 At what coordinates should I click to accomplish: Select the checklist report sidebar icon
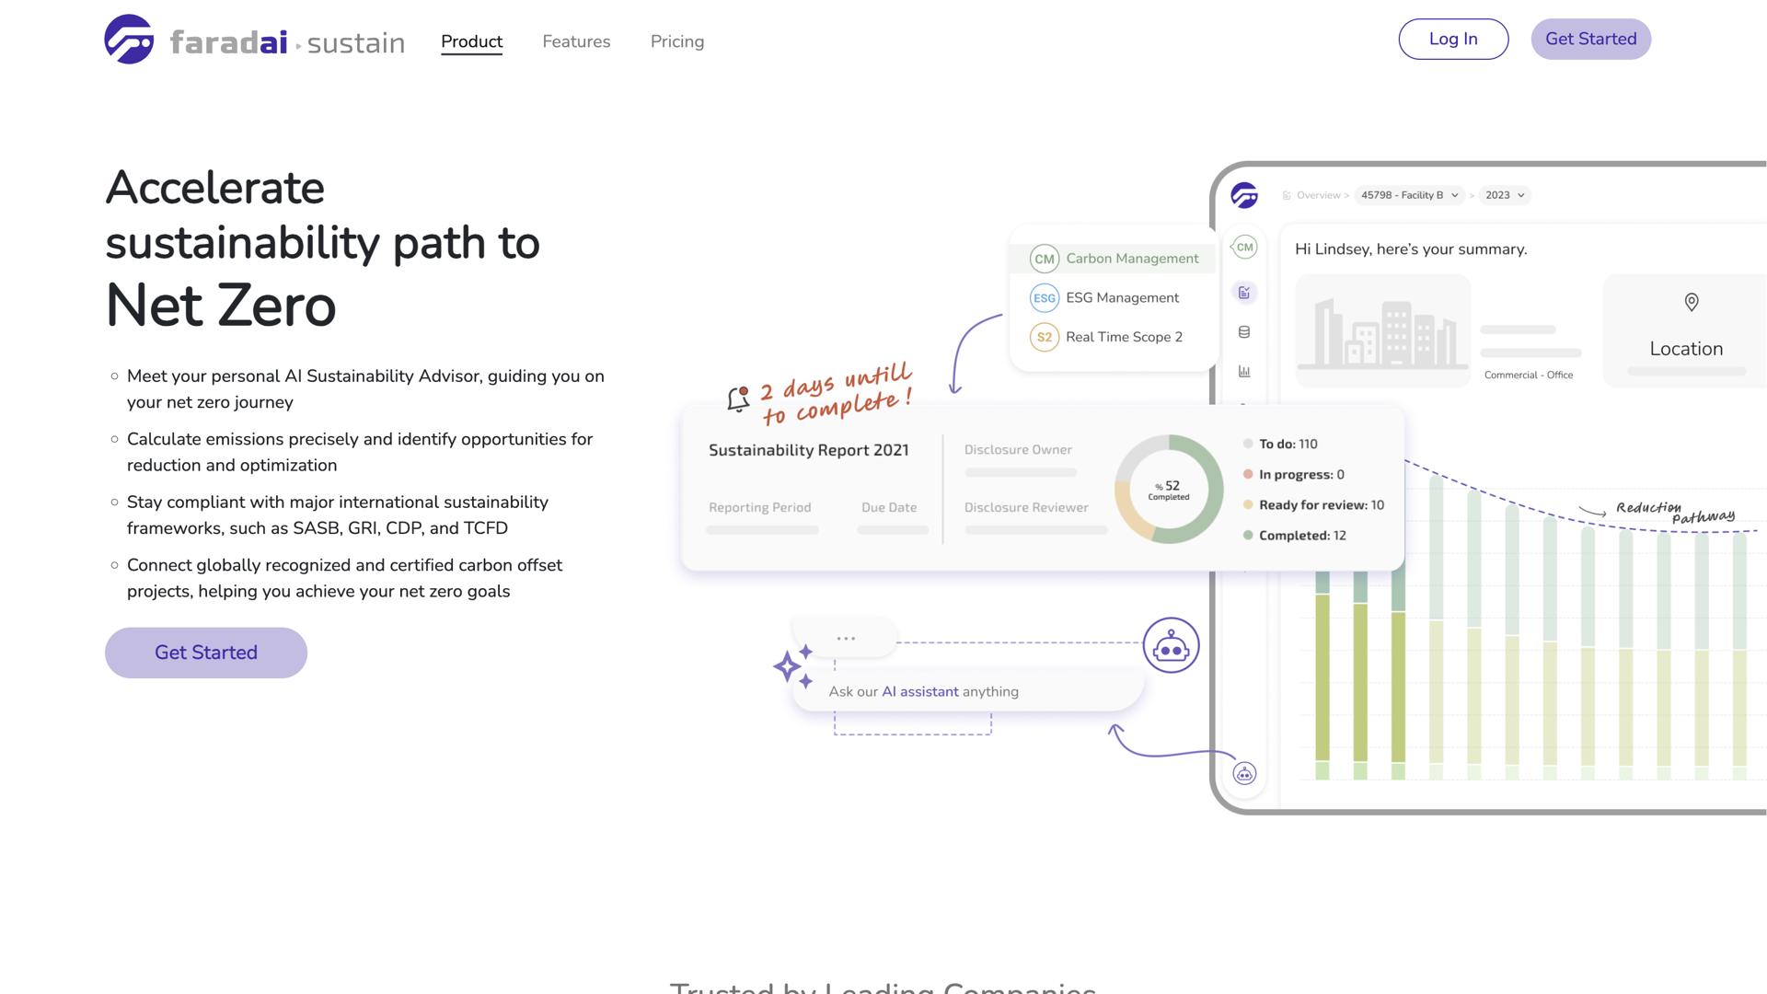pos(1244,293)
